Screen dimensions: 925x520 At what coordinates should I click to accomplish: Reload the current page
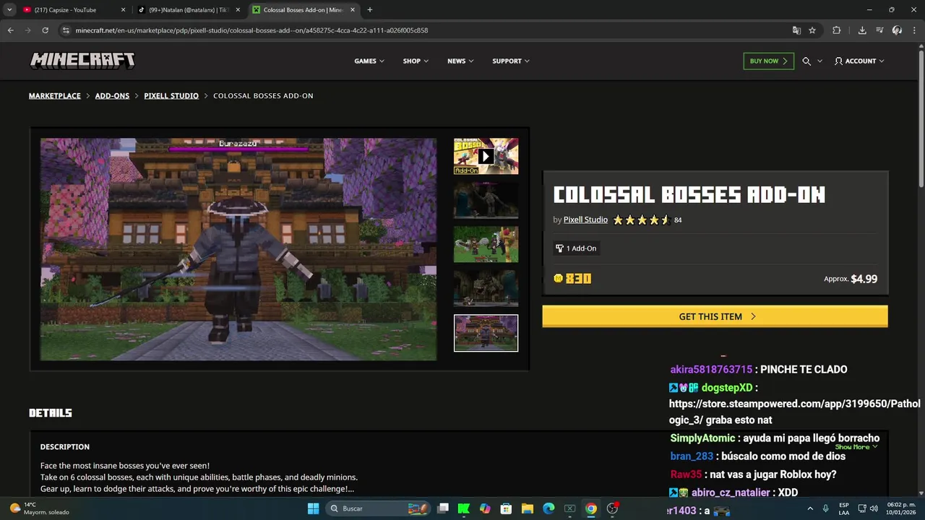[x=45, y=30]
